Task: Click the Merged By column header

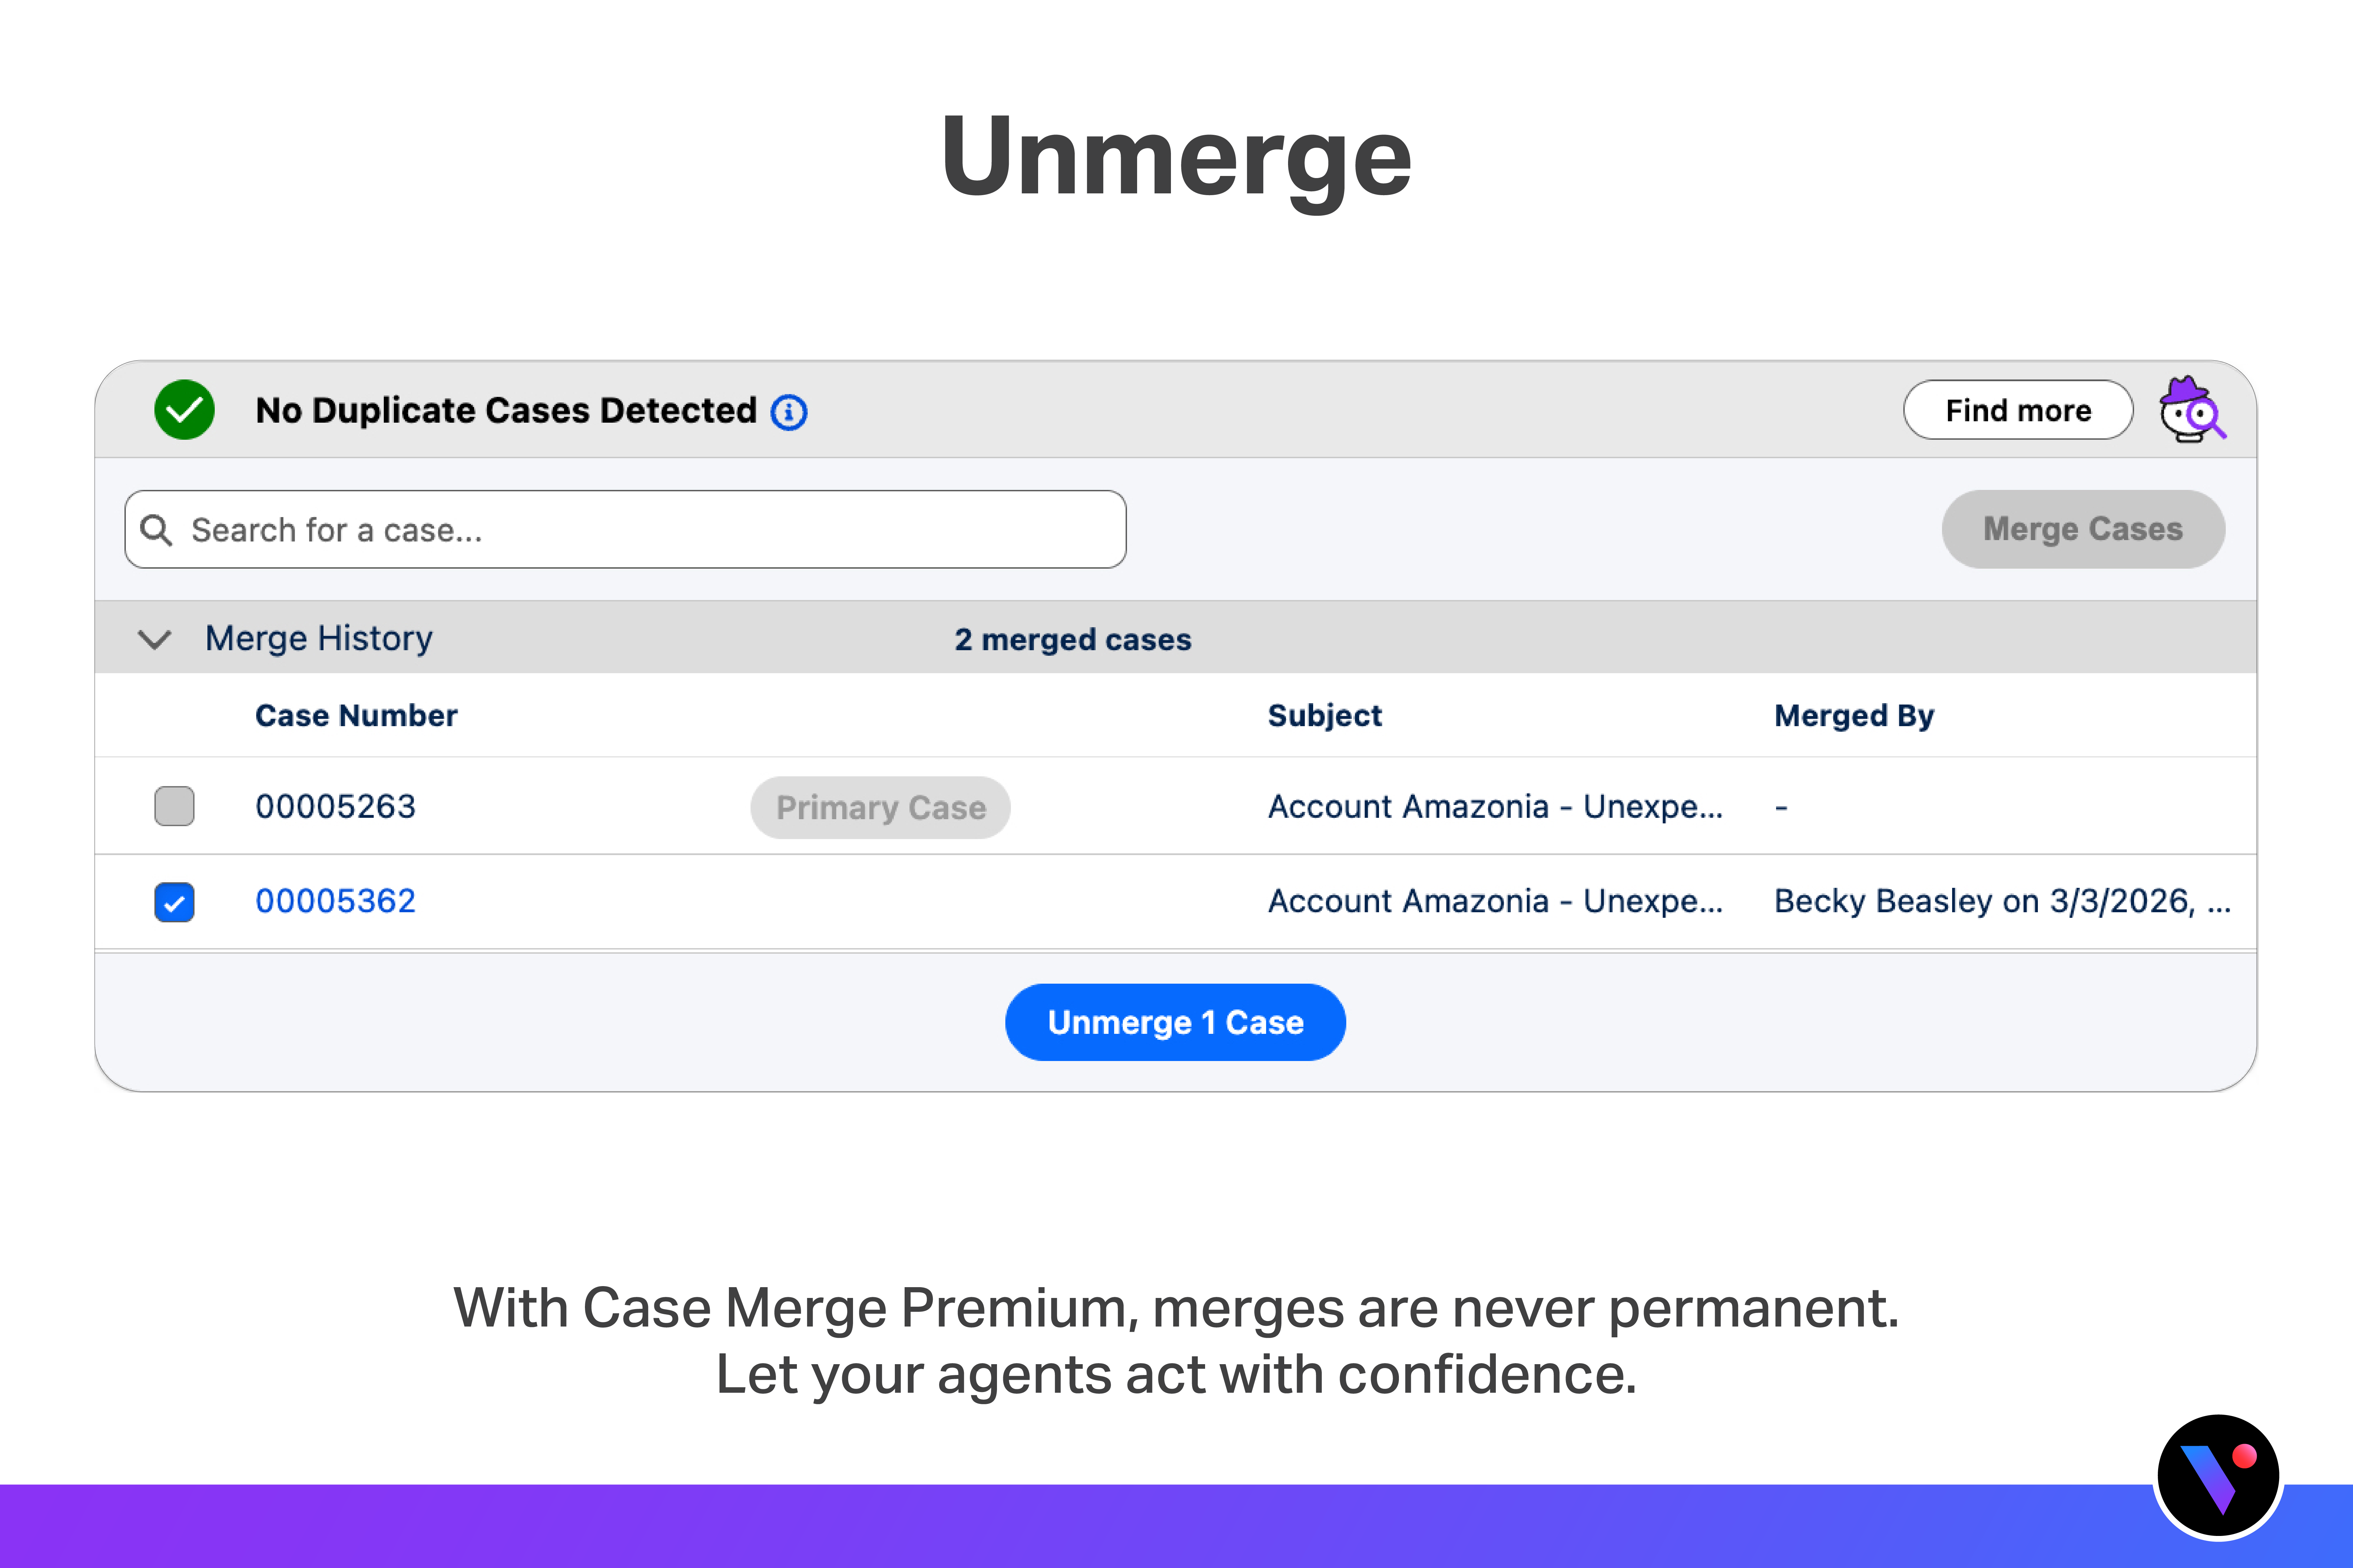Action: 1854,716
